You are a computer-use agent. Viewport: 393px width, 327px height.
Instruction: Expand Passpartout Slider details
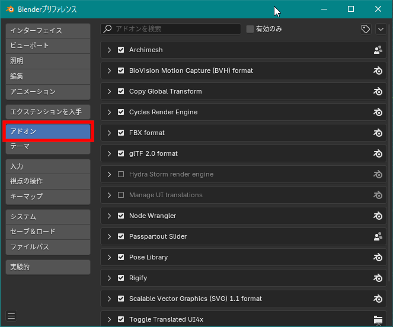pyautogui.click(x=109, y=236)
